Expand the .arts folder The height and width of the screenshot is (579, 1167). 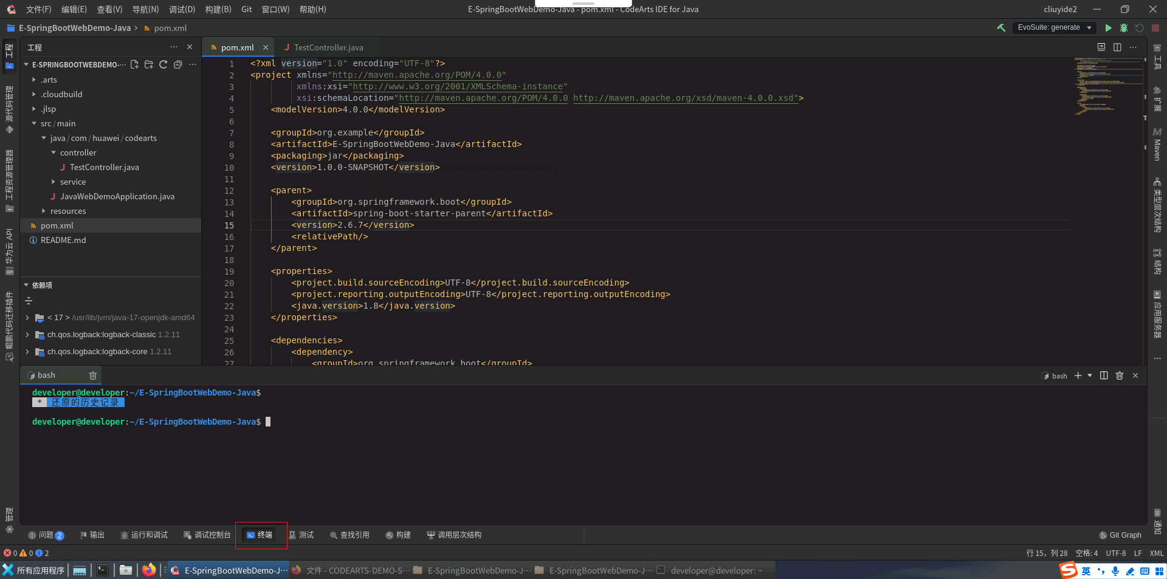pyautogui.click(x=34, y=80)
